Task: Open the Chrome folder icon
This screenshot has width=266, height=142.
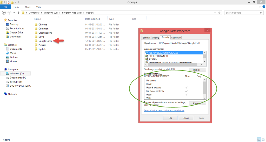Action: (36, 24)
